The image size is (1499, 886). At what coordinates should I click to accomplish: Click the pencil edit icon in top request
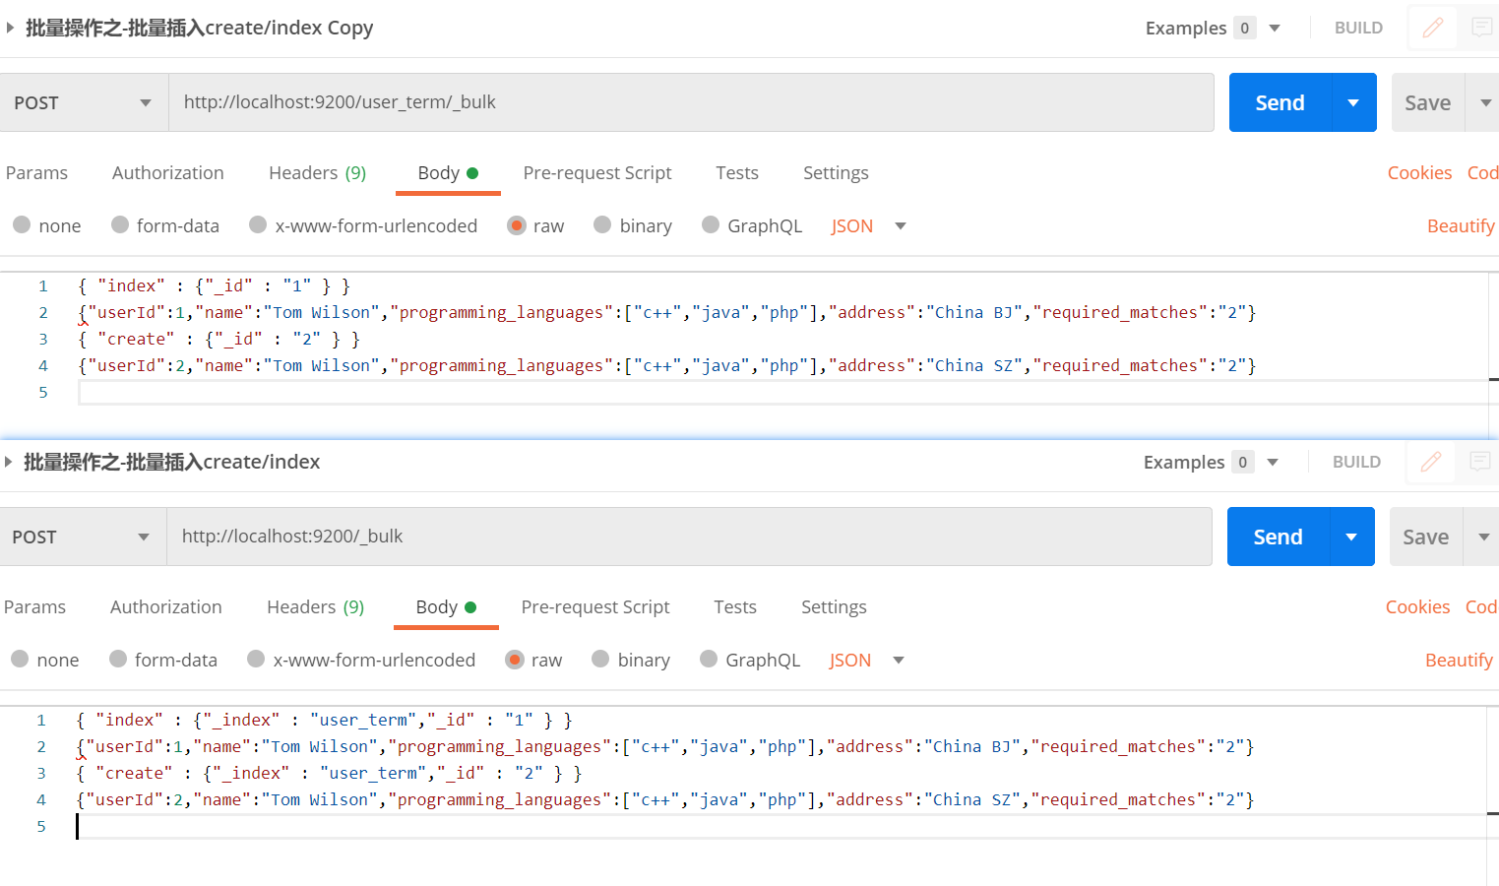point(1433,28)
